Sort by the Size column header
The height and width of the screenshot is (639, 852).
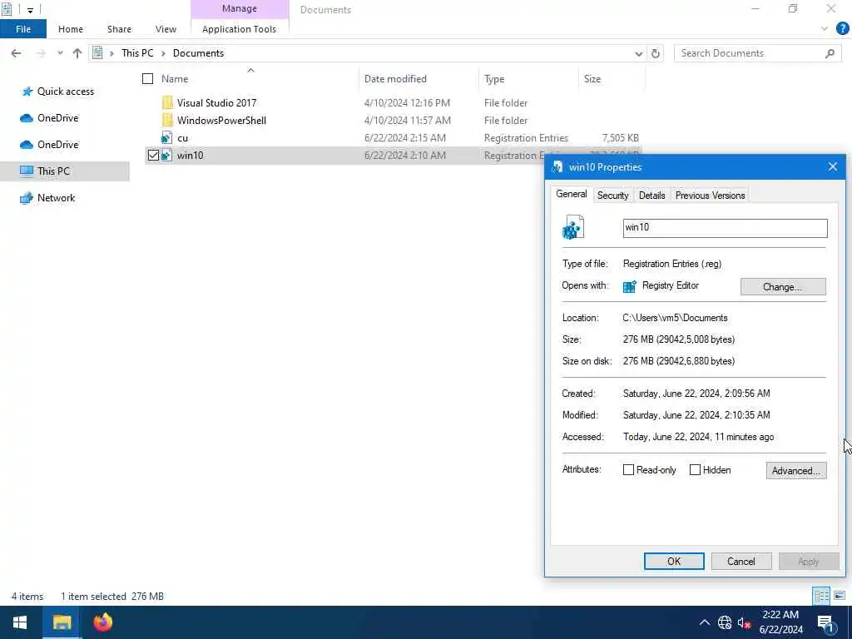click(592, 79)
